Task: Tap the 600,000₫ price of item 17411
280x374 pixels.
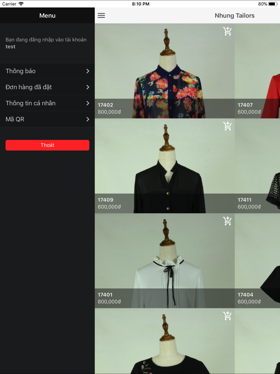Action: point(249,207)
